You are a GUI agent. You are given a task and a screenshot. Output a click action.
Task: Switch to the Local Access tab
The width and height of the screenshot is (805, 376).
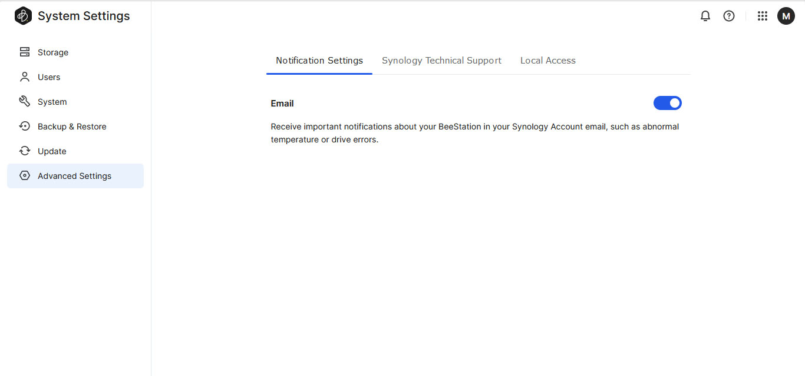547,61
